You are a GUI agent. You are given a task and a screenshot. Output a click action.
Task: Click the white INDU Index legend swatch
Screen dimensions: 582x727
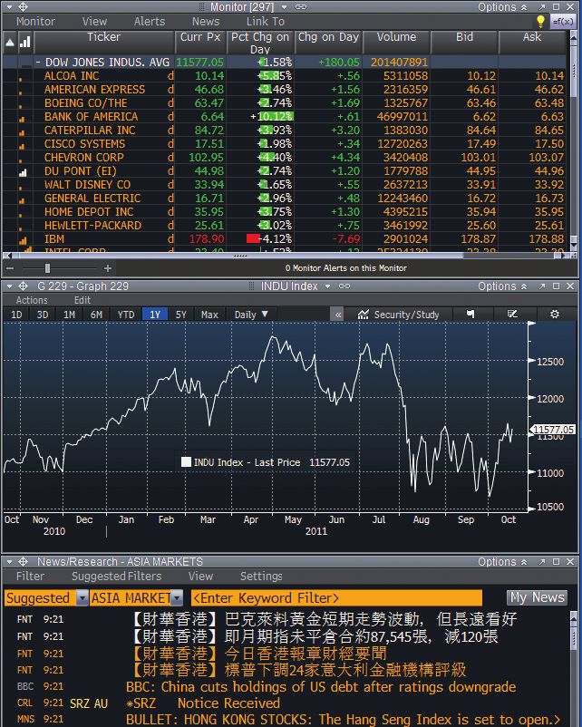point(186,461)
